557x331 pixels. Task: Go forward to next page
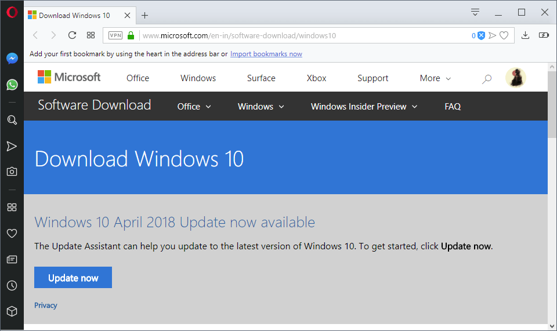(x=53, y=35)
